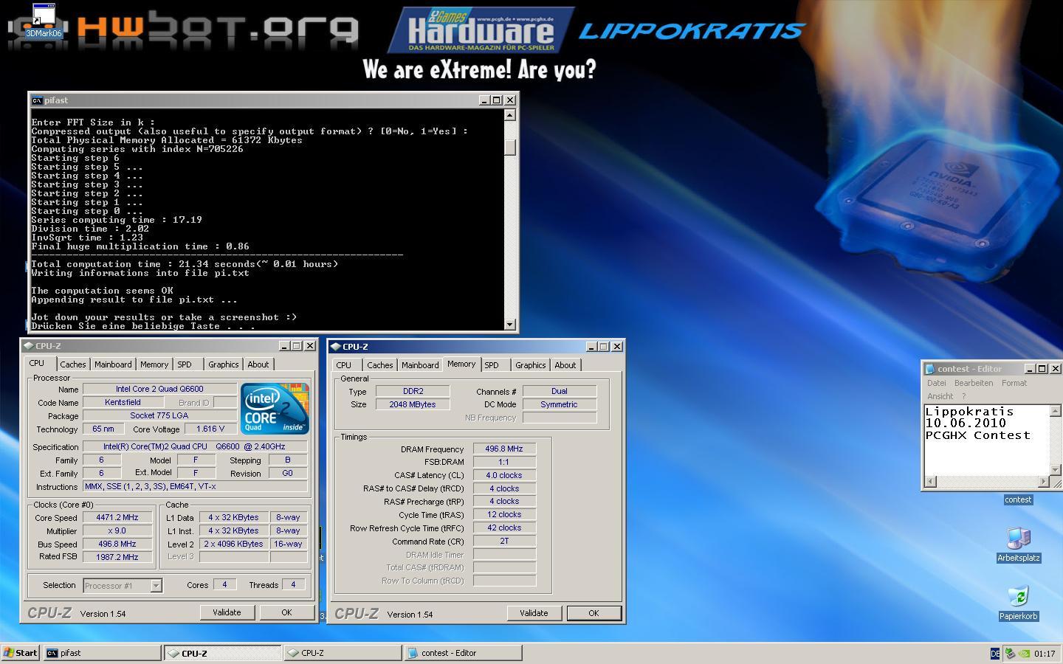This screenshot has width=1063, height=664.
Task: Click the pifast window title icon
Action: pyautogui.click(x=37, y=100)
